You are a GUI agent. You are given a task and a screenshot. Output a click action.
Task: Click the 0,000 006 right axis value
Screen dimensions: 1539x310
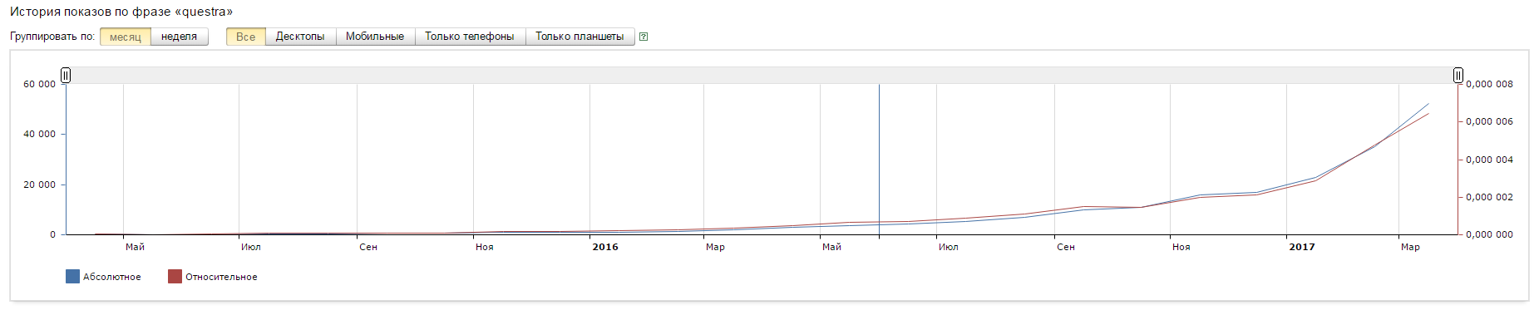[x=1490, y=121]
